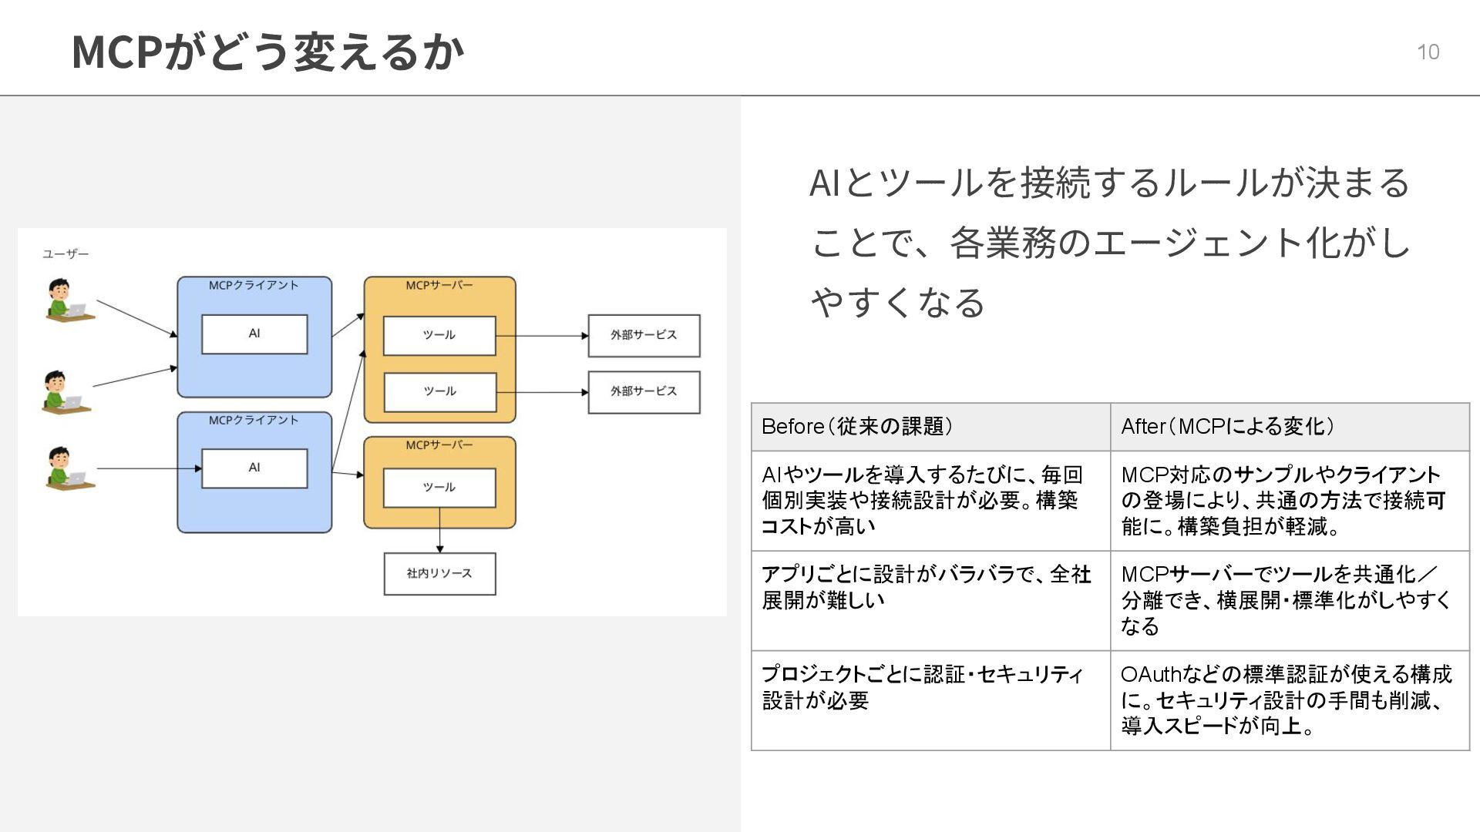Viewport: 1480px width, 832px height.
Task: Click the slide page number 10
Action: pos(1428,52)
